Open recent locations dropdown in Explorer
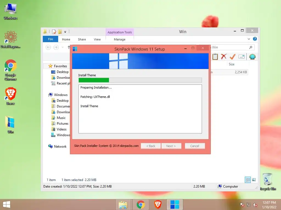Image resolution: width=281 pixels, height=210 pixels. pos(63,47)
